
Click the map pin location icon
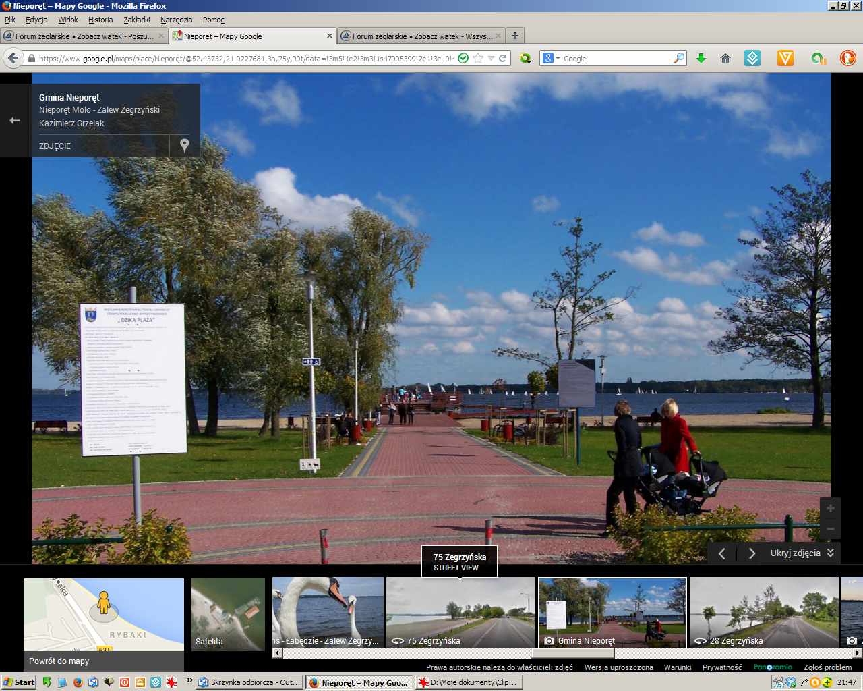pyautogui.click(x=184, y=145)
